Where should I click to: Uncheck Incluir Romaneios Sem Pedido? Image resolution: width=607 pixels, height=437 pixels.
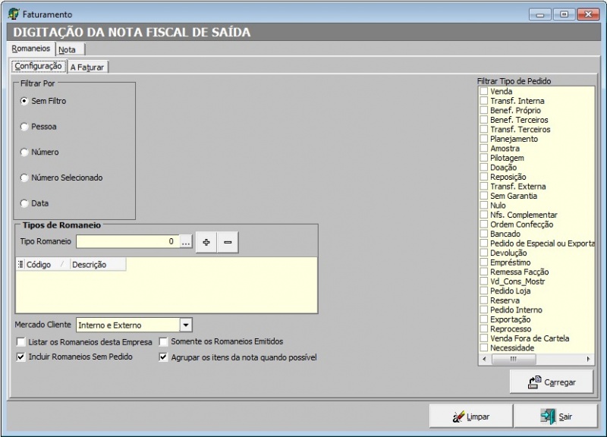[x=20, y=357]
